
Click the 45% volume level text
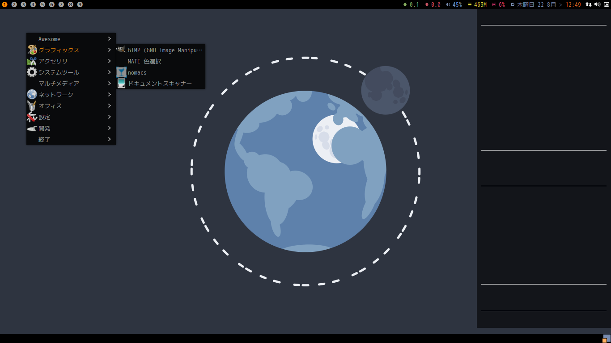pos(457,4)
